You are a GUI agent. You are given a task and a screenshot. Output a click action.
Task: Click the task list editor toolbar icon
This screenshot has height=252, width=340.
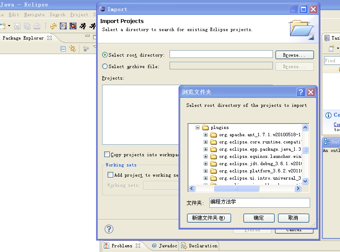tap(63, 26)
